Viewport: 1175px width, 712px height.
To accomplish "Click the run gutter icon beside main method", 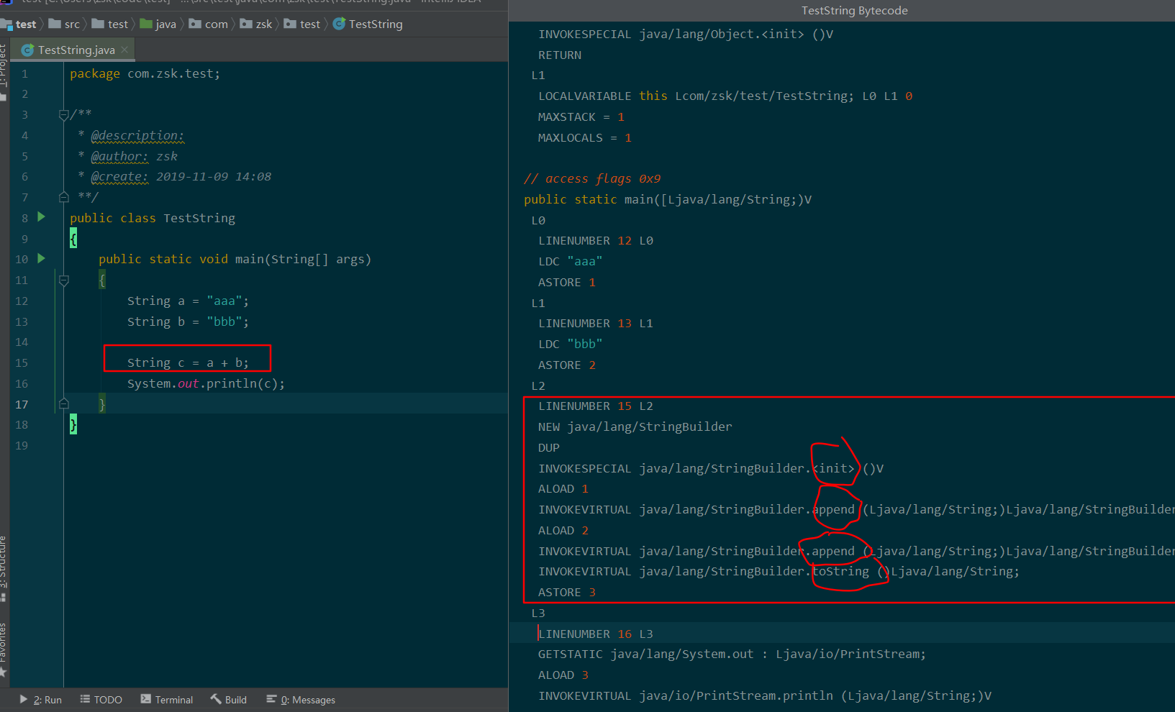I will coord(41,259).
